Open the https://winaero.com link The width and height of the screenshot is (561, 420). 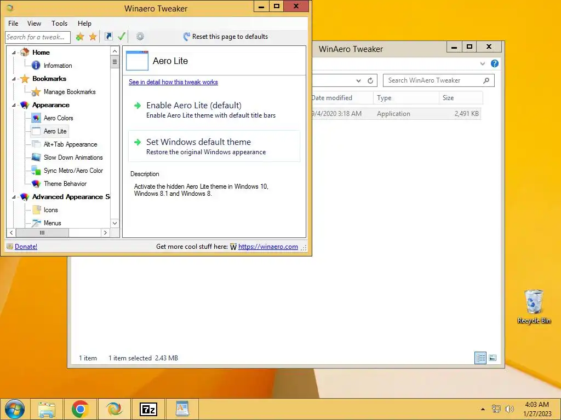click(x=268, y=247)
